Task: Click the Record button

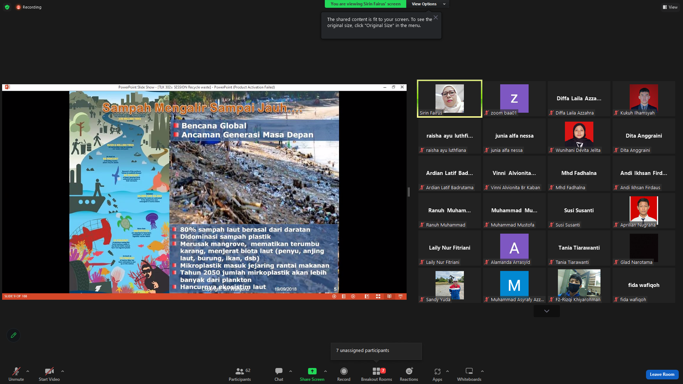Action: click(x=344, y=374)
